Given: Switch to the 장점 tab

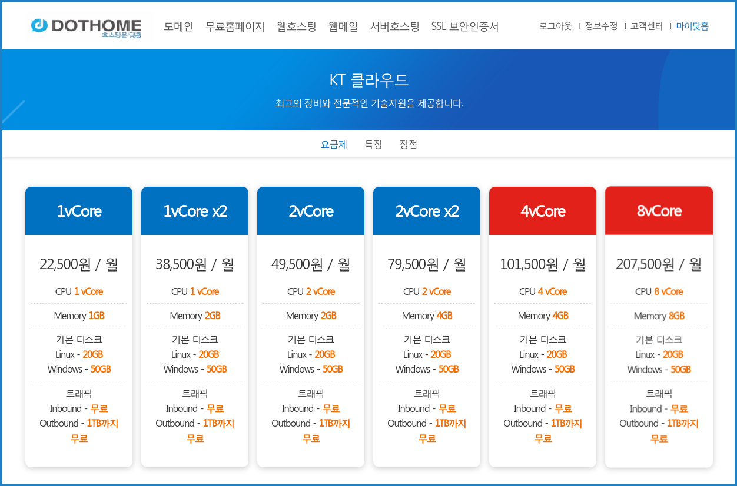Looking at the screenshot, I should click(408, 145).
